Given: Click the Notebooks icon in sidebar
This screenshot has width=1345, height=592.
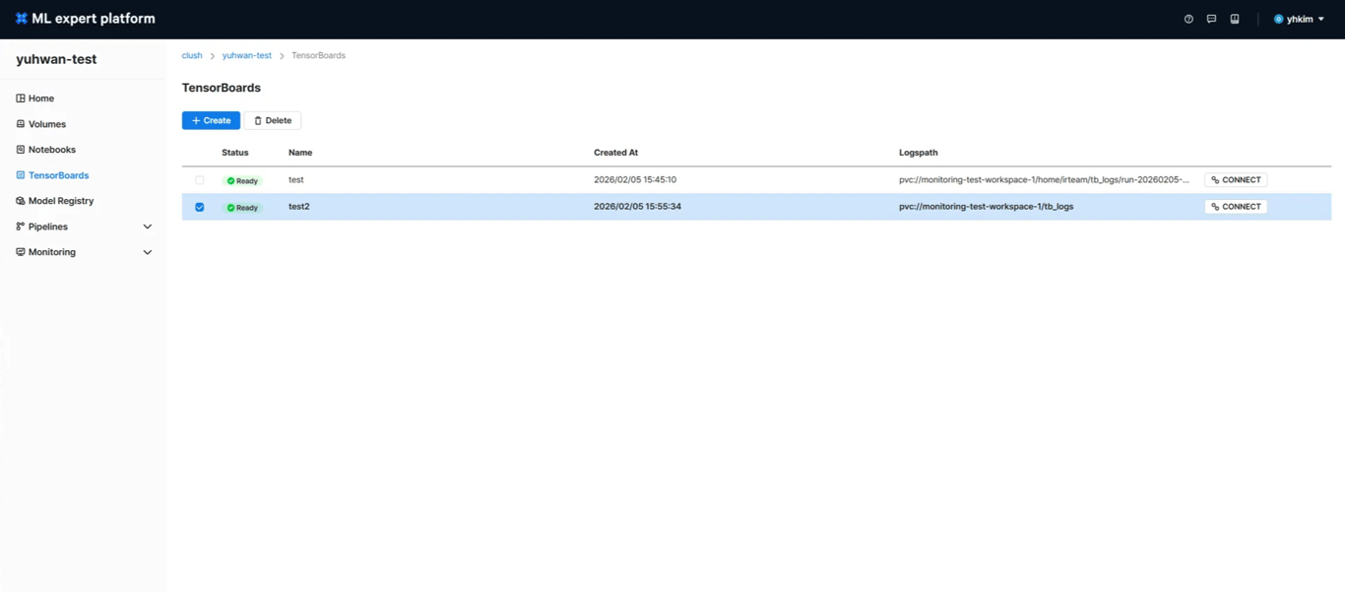Looking at the screenshot, I should pyautogui.click(x=21, y=150).
